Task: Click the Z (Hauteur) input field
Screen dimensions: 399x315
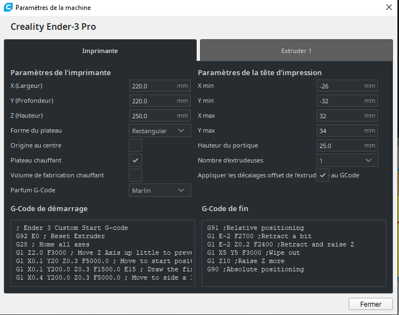Action: [160, 116]
